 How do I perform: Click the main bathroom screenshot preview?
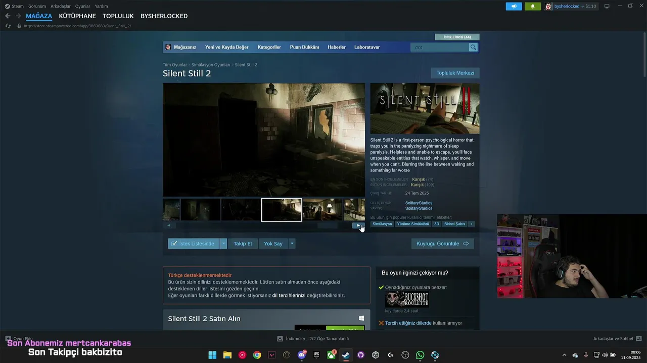263,140
